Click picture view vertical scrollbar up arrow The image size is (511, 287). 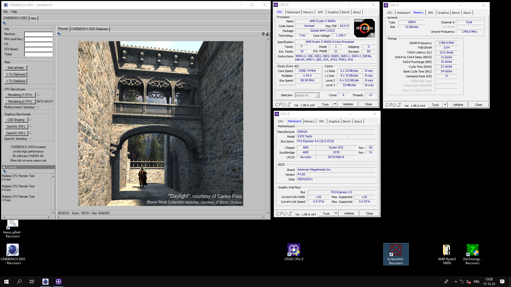click(268, 39)
